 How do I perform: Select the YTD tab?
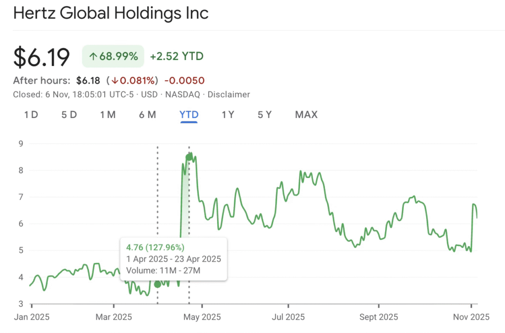coord(189,115)
